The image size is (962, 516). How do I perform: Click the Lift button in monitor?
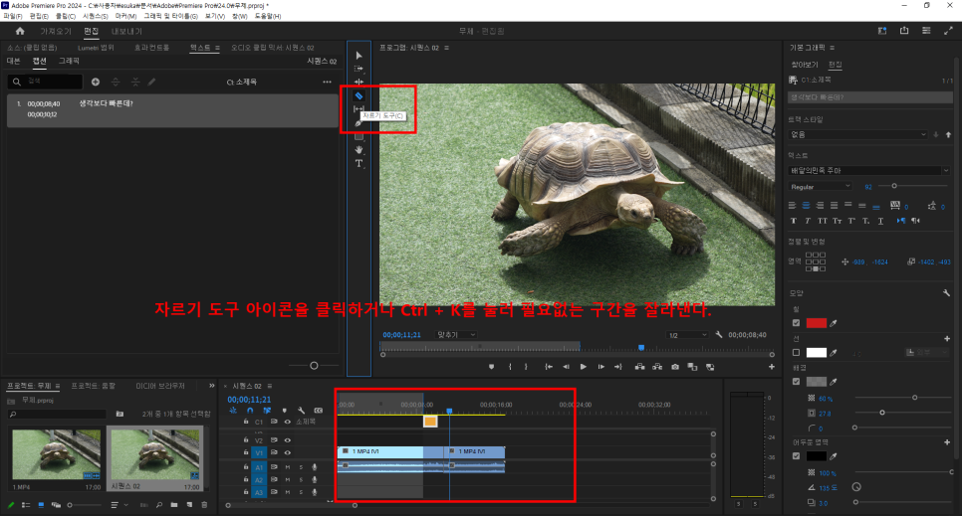(639, 367)
